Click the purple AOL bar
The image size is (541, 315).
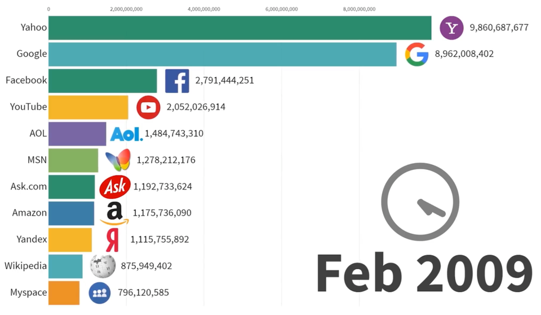[77, 134]
